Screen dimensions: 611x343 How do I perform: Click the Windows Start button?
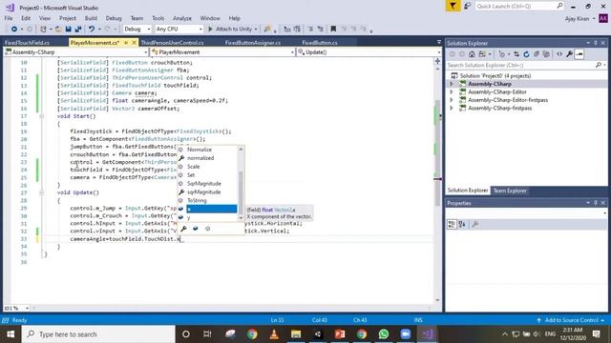pyautogui.click(x=11, y=334)
